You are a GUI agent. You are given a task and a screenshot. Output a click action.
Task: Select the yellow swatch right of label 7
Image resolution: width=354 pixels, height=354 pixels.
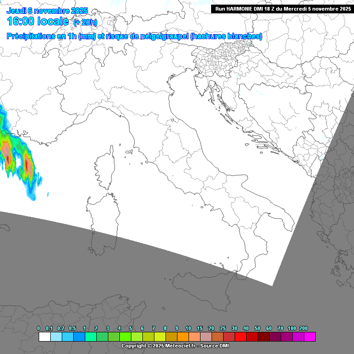(x=160, y=337)
